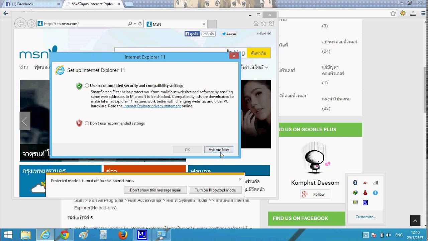428x241 pixels.
Task: Switch to the Facebook tab in Chrome
Action: pyautogui.click(x=32, y=4)
